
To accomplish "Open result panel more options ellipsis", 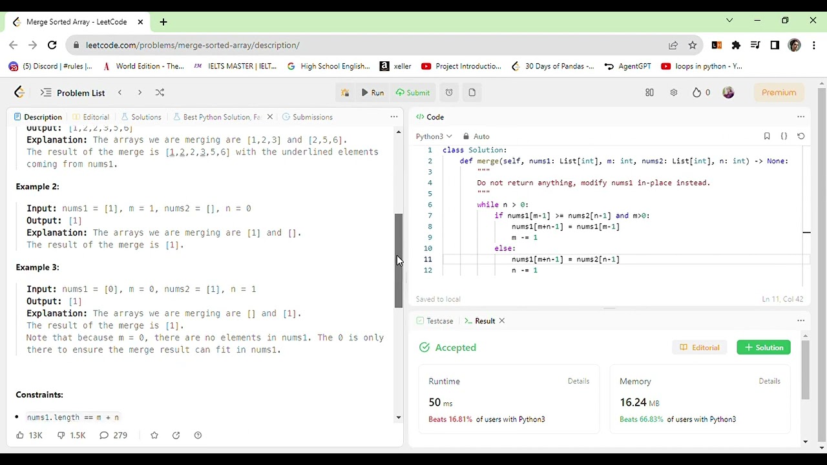I will click(801, 321).
